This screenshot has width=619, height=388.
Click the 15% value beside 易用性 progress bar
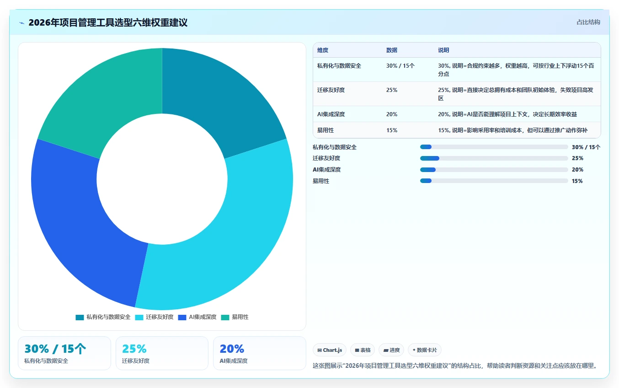(x=577, y=181)
